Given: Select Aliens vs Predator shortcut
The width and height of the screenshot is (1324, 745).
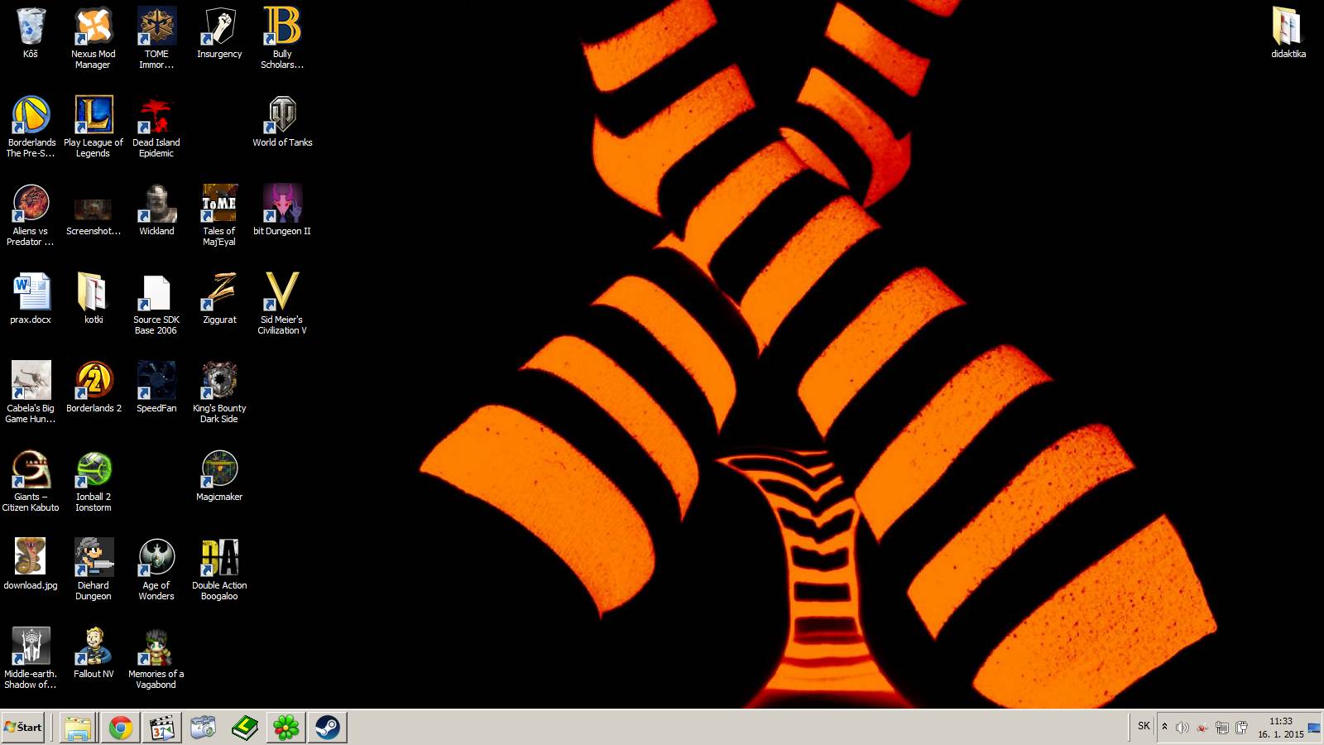Looking at the screenshot, I should [31, 215].
